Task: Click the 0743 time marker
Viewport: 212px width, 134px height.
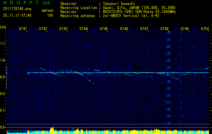Action: [63, 29]
